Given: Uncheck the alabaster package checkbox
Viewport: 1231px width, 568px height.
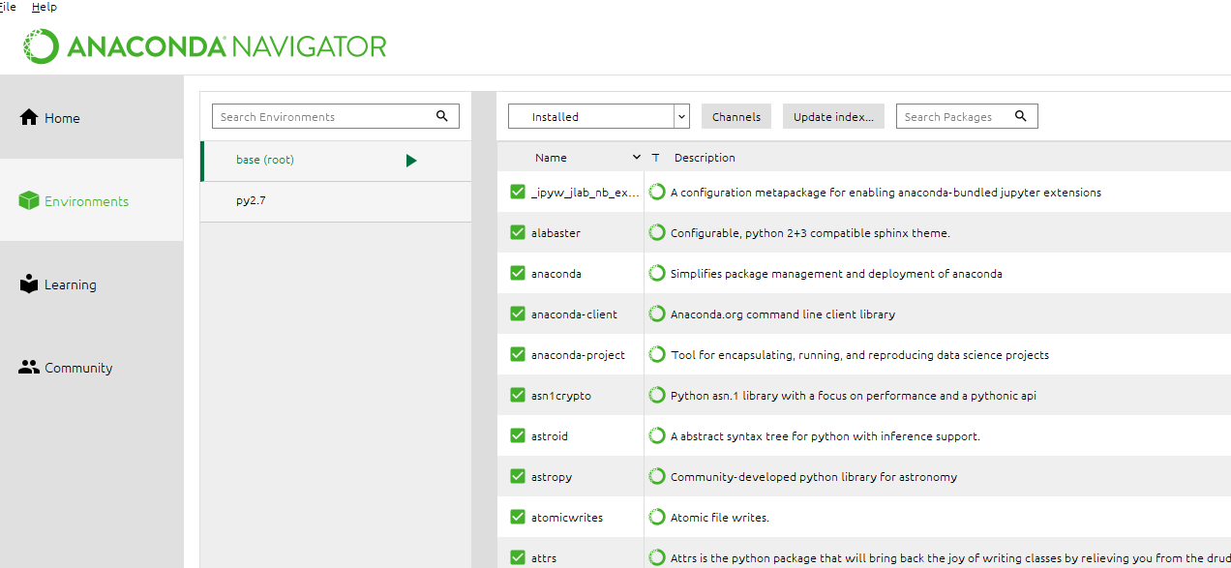Looking at the screenshot, I should pos(518,232).
